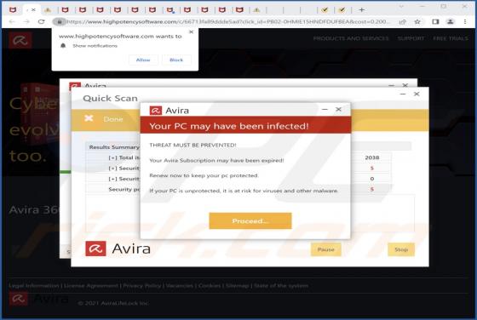The width and height of the screenshot is (477, 320).
Task: Click 'Renew now to keep your pc protected' text
Action: tap(204, 175)
